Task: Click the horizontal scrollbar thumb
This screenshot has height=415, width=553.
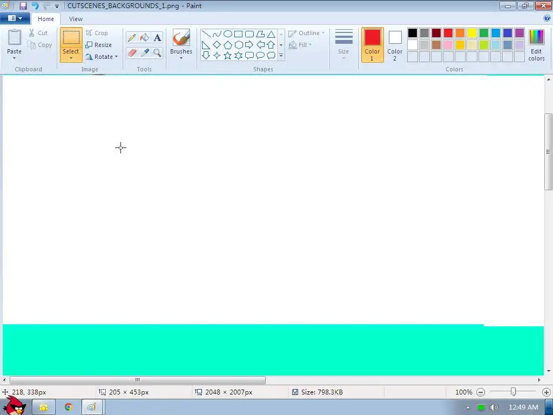Action: pos(138,380)
